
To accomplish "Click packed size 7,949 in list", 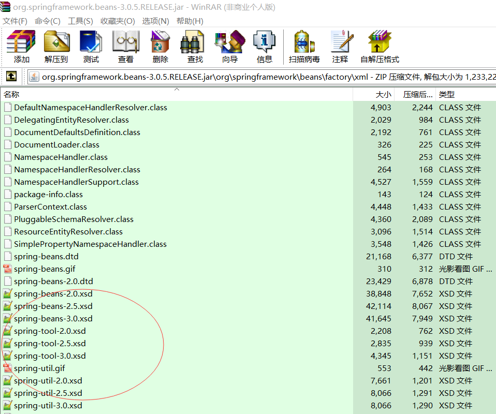I will coord(422,318).
